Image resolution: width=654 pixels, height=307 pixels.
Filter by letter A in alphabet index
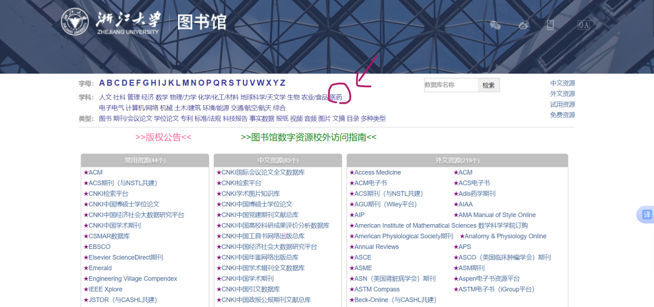pos(102,83)
